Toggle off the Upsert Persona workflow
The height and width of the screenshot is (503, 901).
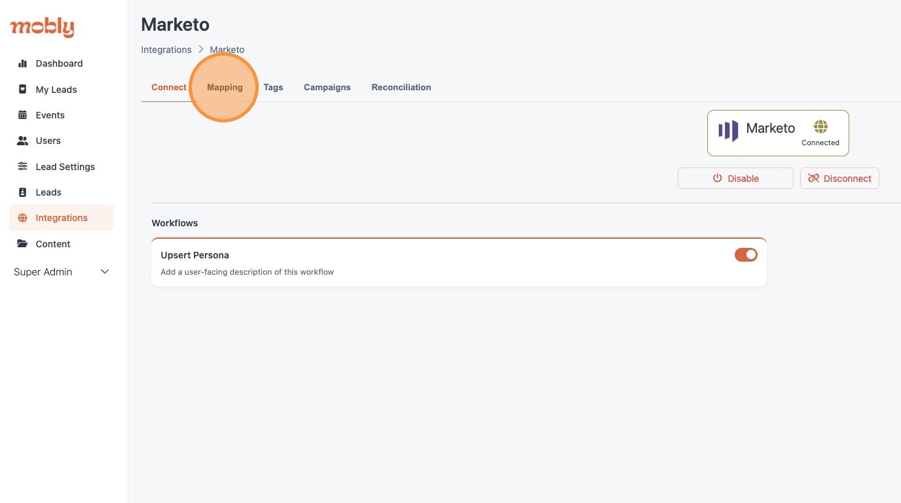[746, 255]
